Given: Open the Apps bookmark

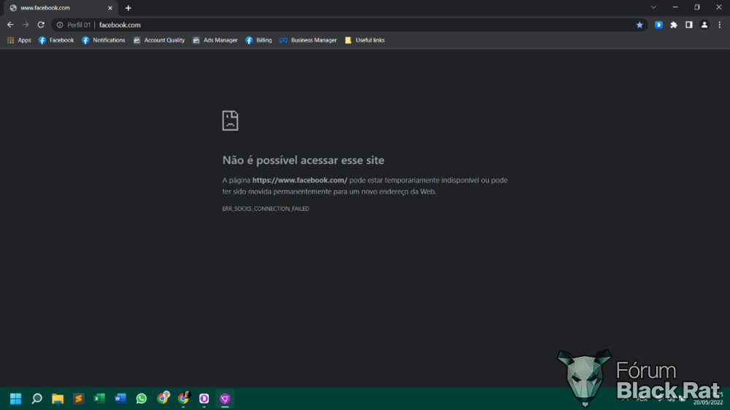Looking at the screenshot, I should 19,40.
